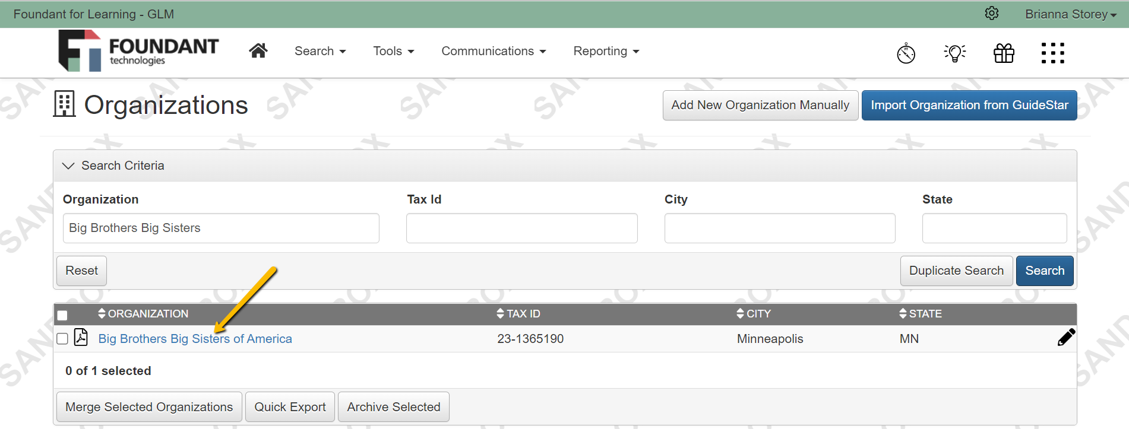Open the Search menu dropdown
Image resolution: width=1129 pixels, height=429 pixels.
(x=320, y=51)
